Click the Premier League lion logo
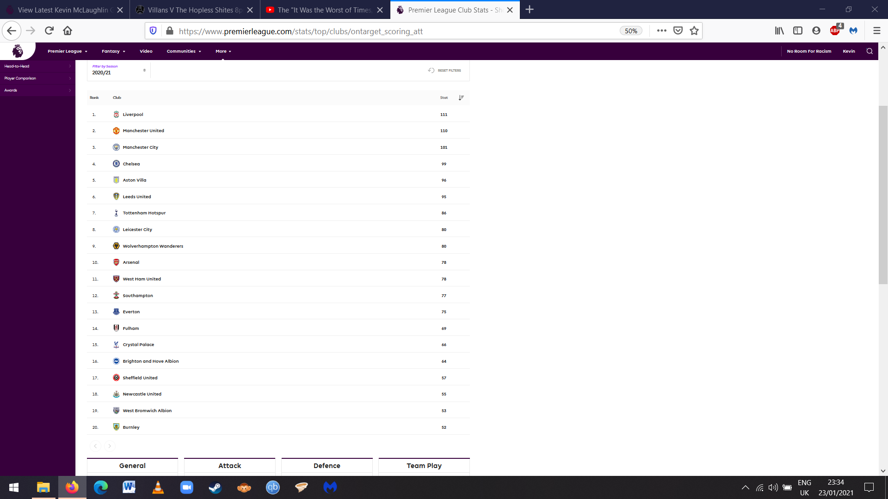 (18, 51)
